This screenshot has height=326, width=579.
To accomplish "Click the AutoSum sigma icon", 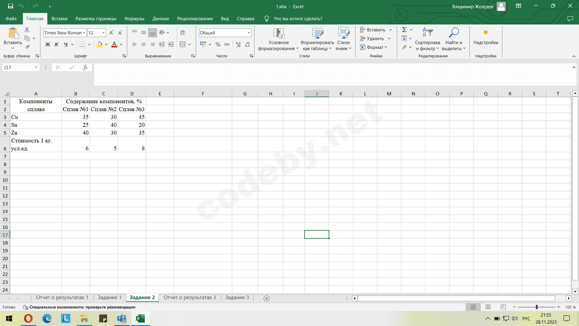I will 405,30.
